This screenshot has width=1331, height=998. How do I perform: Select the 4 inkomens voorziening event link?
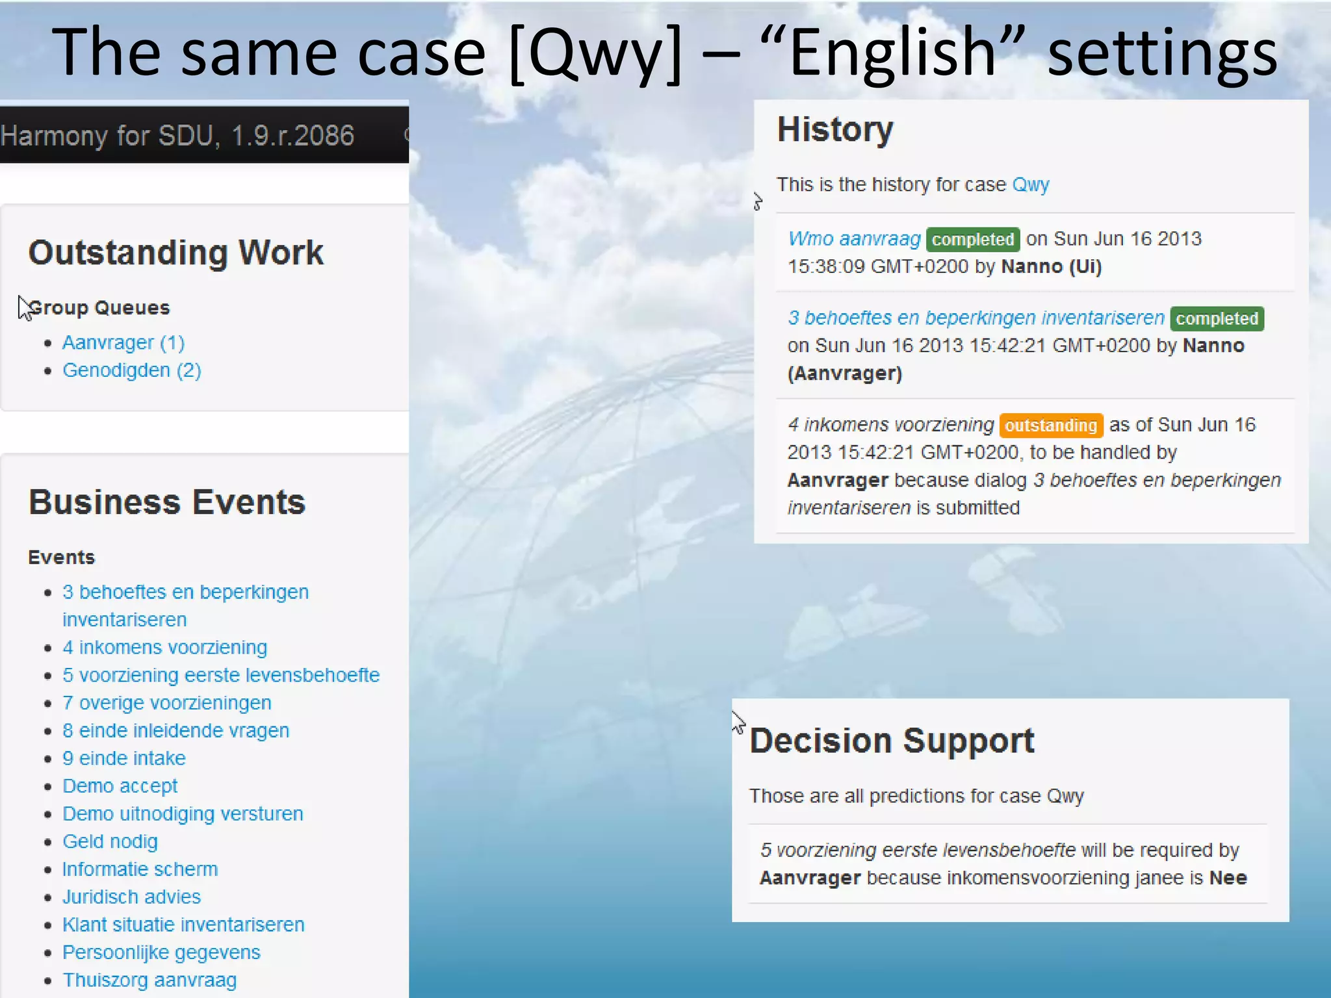click(165, 647)
